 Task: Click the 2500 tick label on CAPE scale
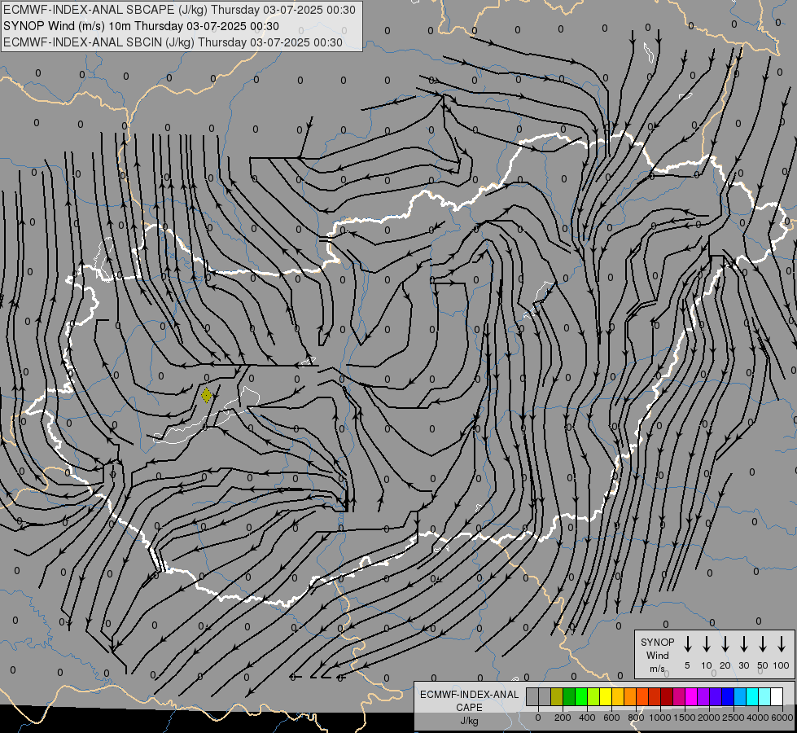[x=734, y=718]
